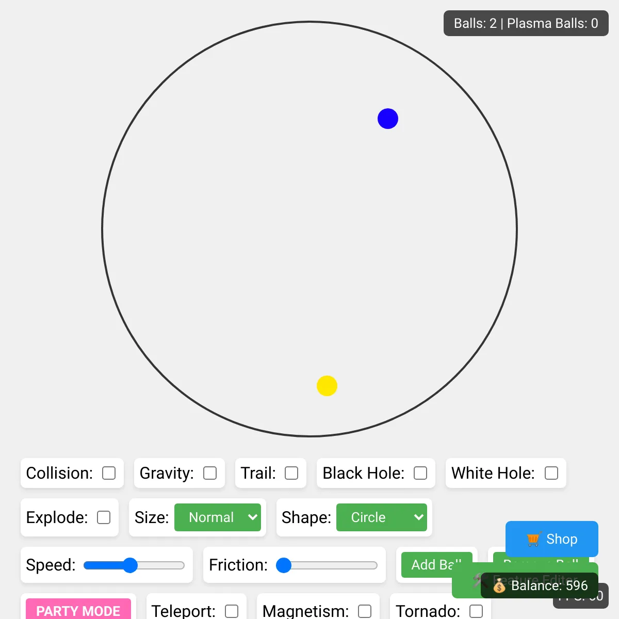Toggle the Gravity checkbox
This screenshot has width=619, height=619.
210,473
